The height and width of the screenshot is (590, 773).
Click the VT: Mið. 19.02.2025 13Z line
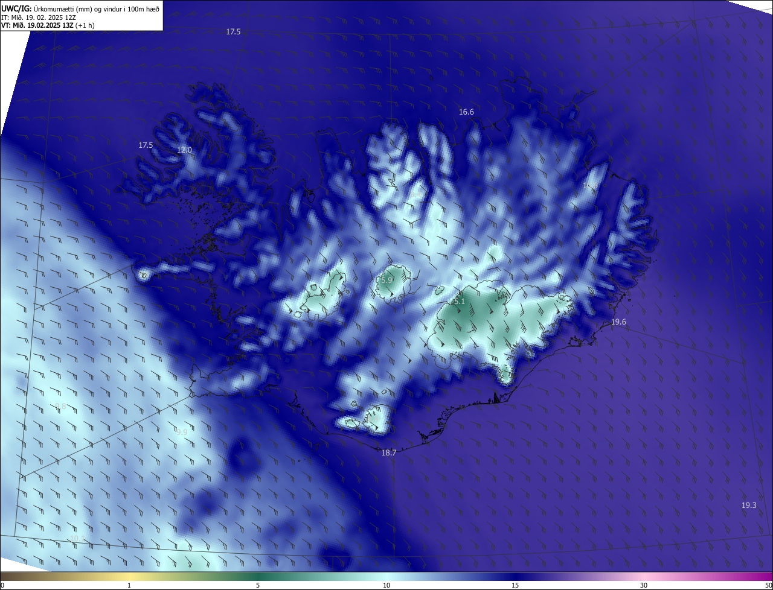pos(48,25)
